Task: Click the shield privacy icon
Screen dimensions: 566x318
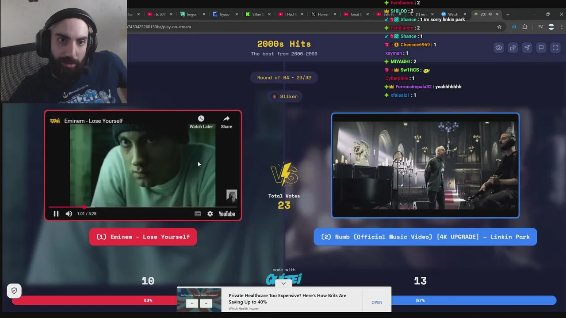Action: (14, 291)
